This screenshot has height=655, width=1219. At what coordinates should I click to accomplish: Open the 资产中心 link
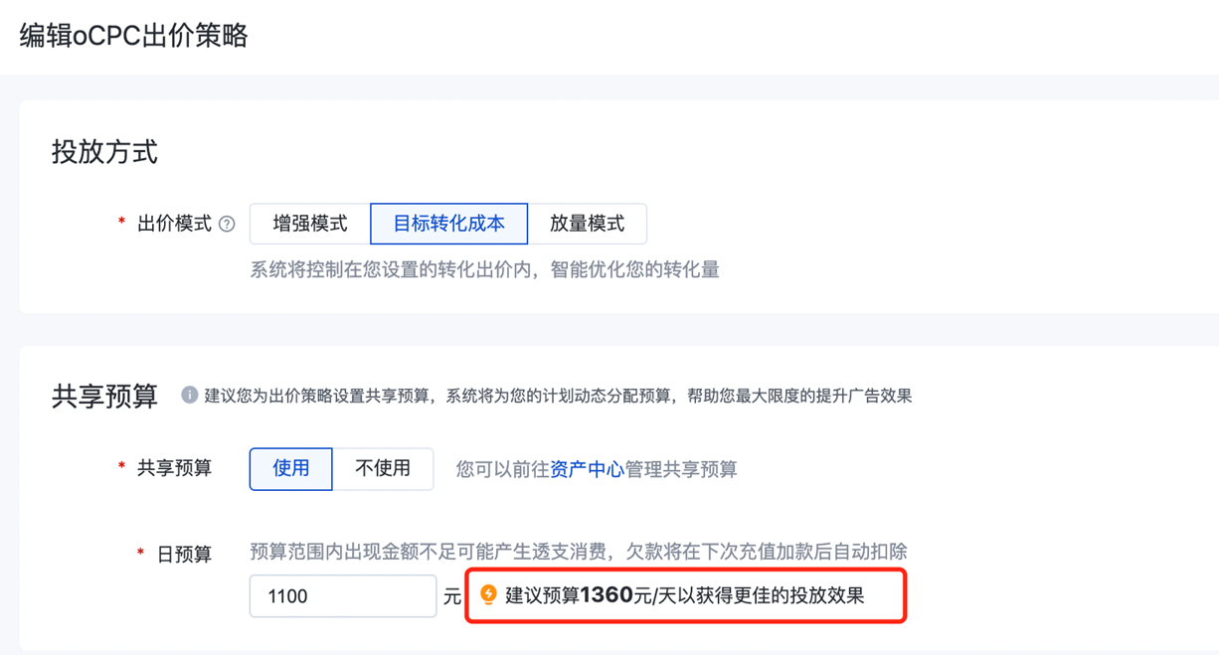[x=587, y=469]
